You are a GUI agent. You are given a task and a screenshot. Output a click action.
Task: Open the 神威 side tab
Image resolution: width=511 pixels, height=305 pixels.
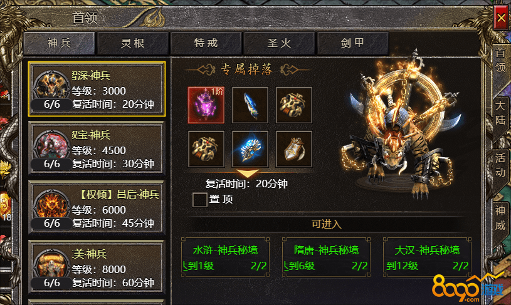(500, 218)
